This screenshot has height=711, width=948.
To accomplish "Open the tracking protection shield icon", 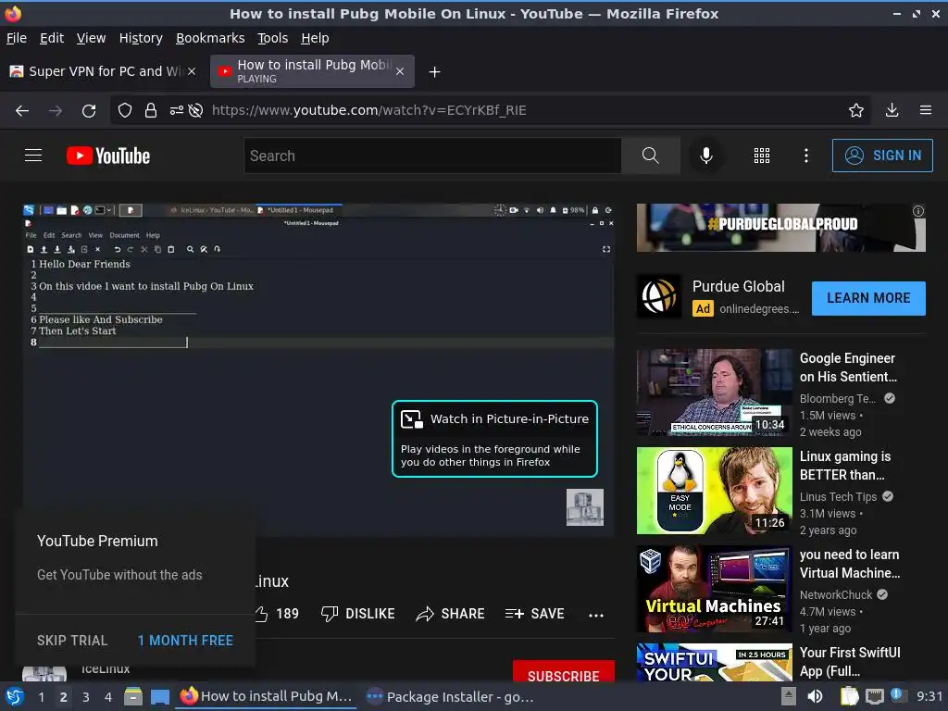I will [x=125, y=110].
